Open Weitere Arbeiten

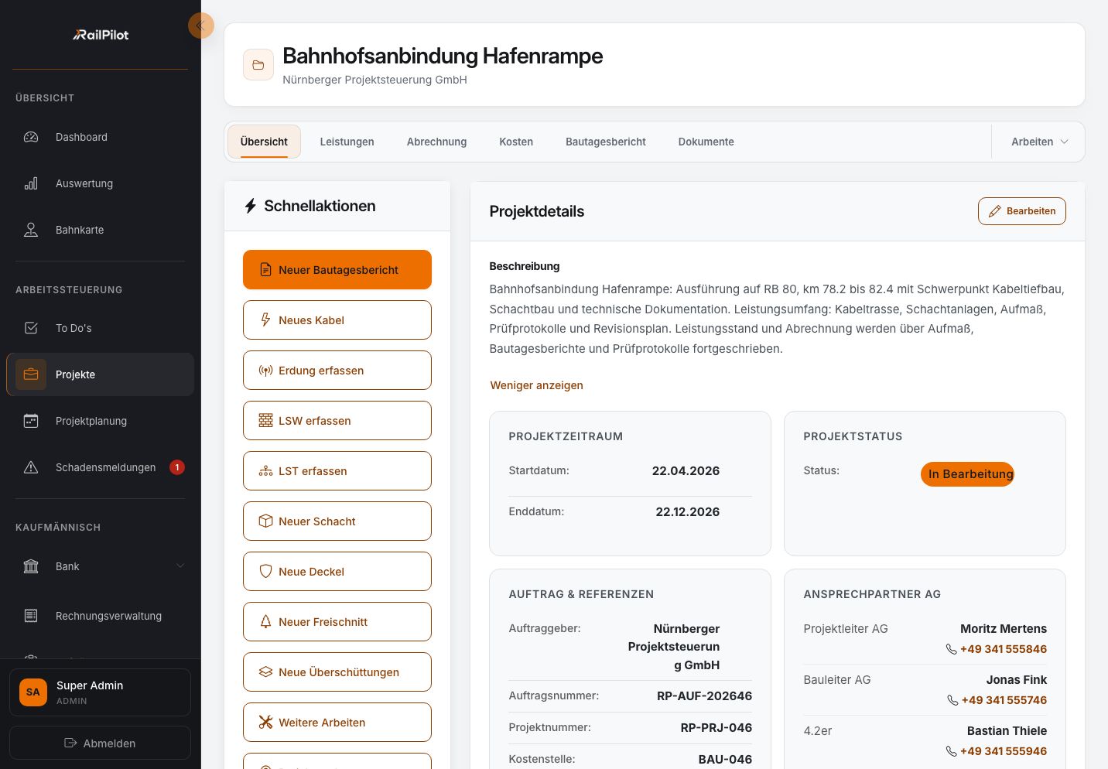coord(337,723)
